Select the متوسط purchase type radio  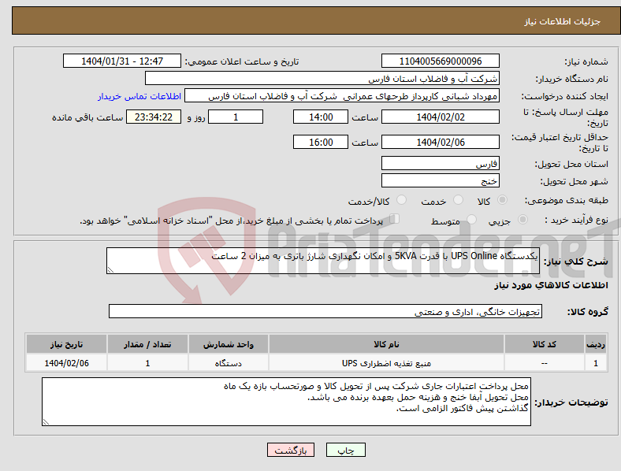click(x=472, y=219)
